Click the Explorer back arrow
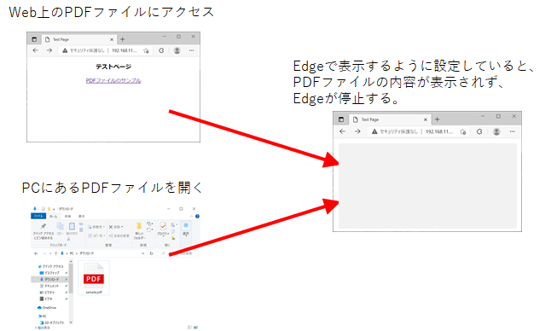Viewport: 551px width, 331px height. click(x=36, y=253)
